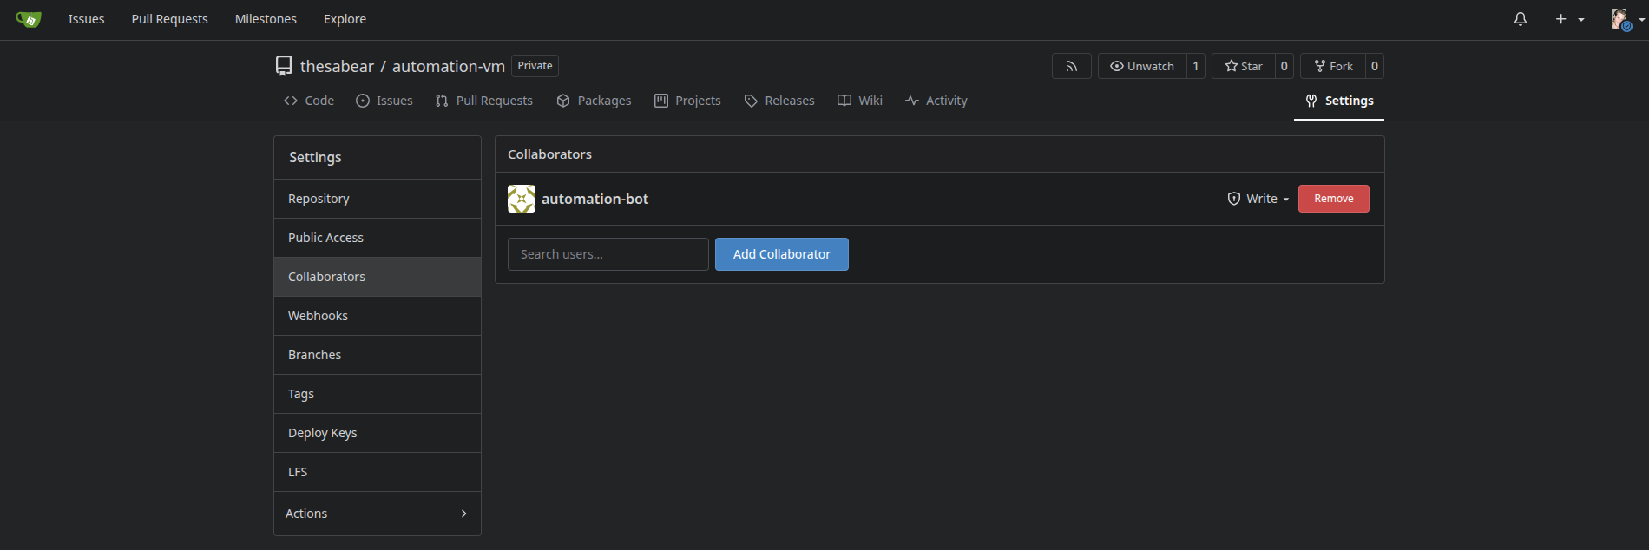Open the repository Pull Requests tab
1649x550 pixels.
[484, 101]
